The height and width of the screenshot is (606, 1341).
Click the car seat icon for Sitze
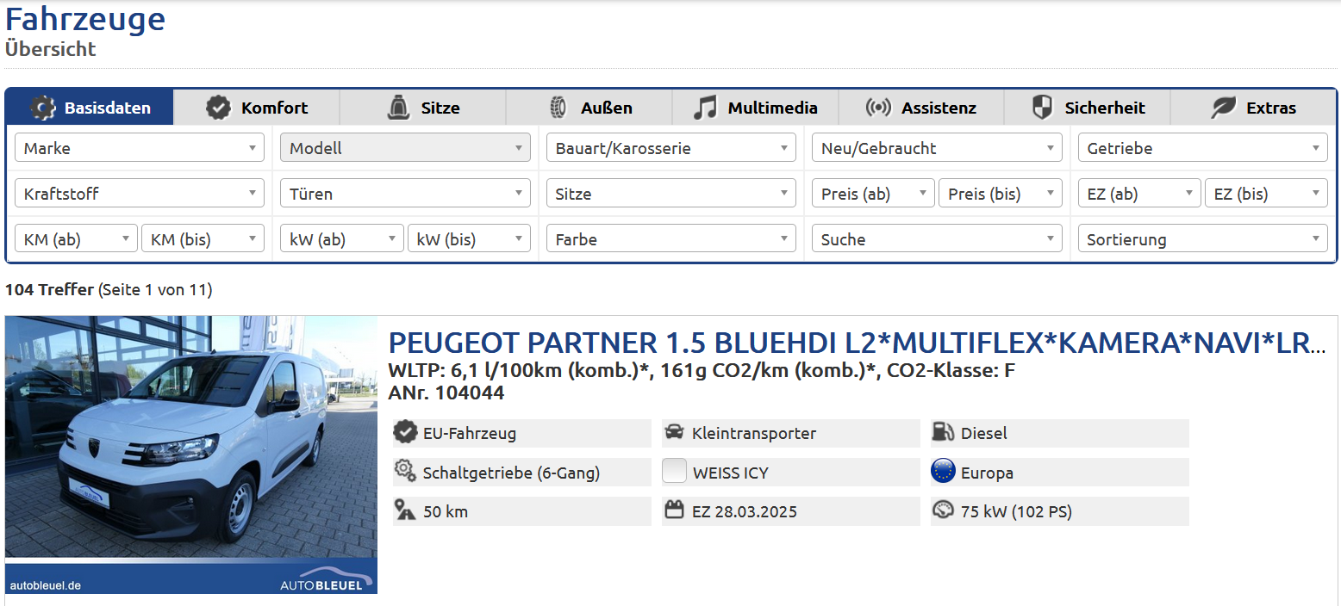pos(397,108)
